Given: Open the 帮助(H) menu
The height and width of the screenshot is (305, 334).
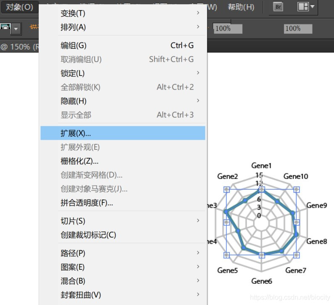Looking at the screenshot, I should 241,7.
